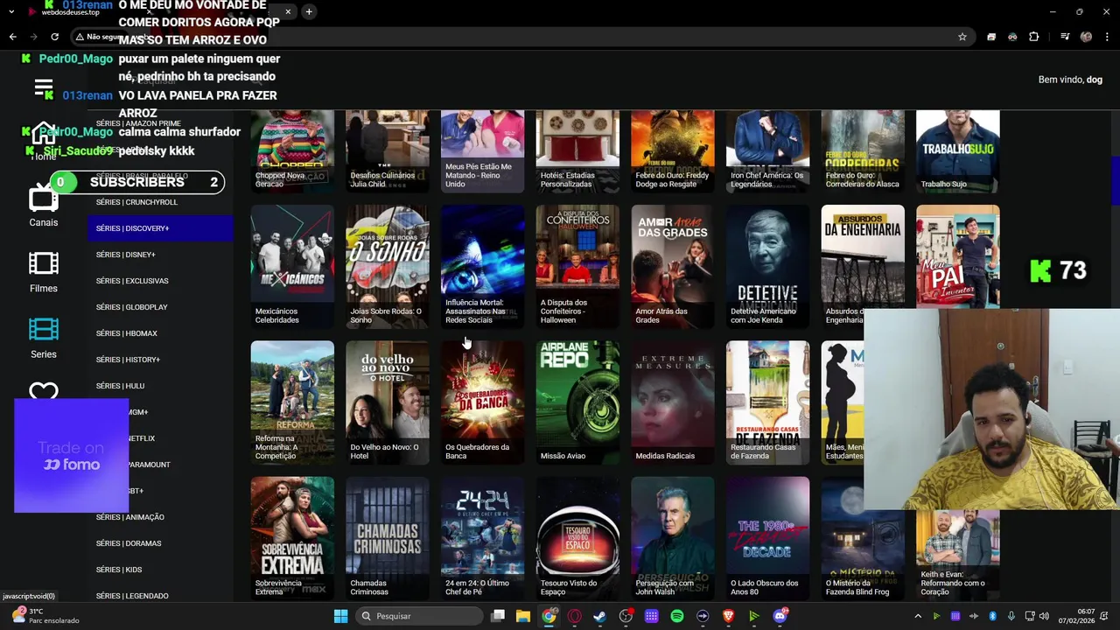The image size is (1120, 630).
Task: Open the SÉRIES | KIDS category
Action: tap(160, 570)
